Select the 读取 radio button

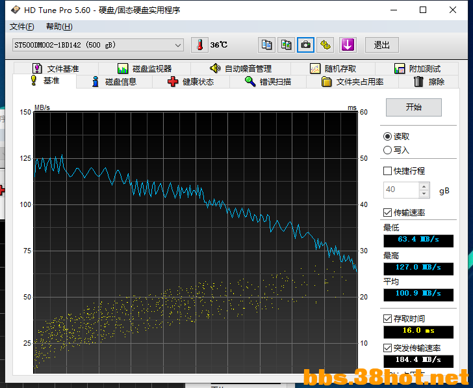point(396,137)
